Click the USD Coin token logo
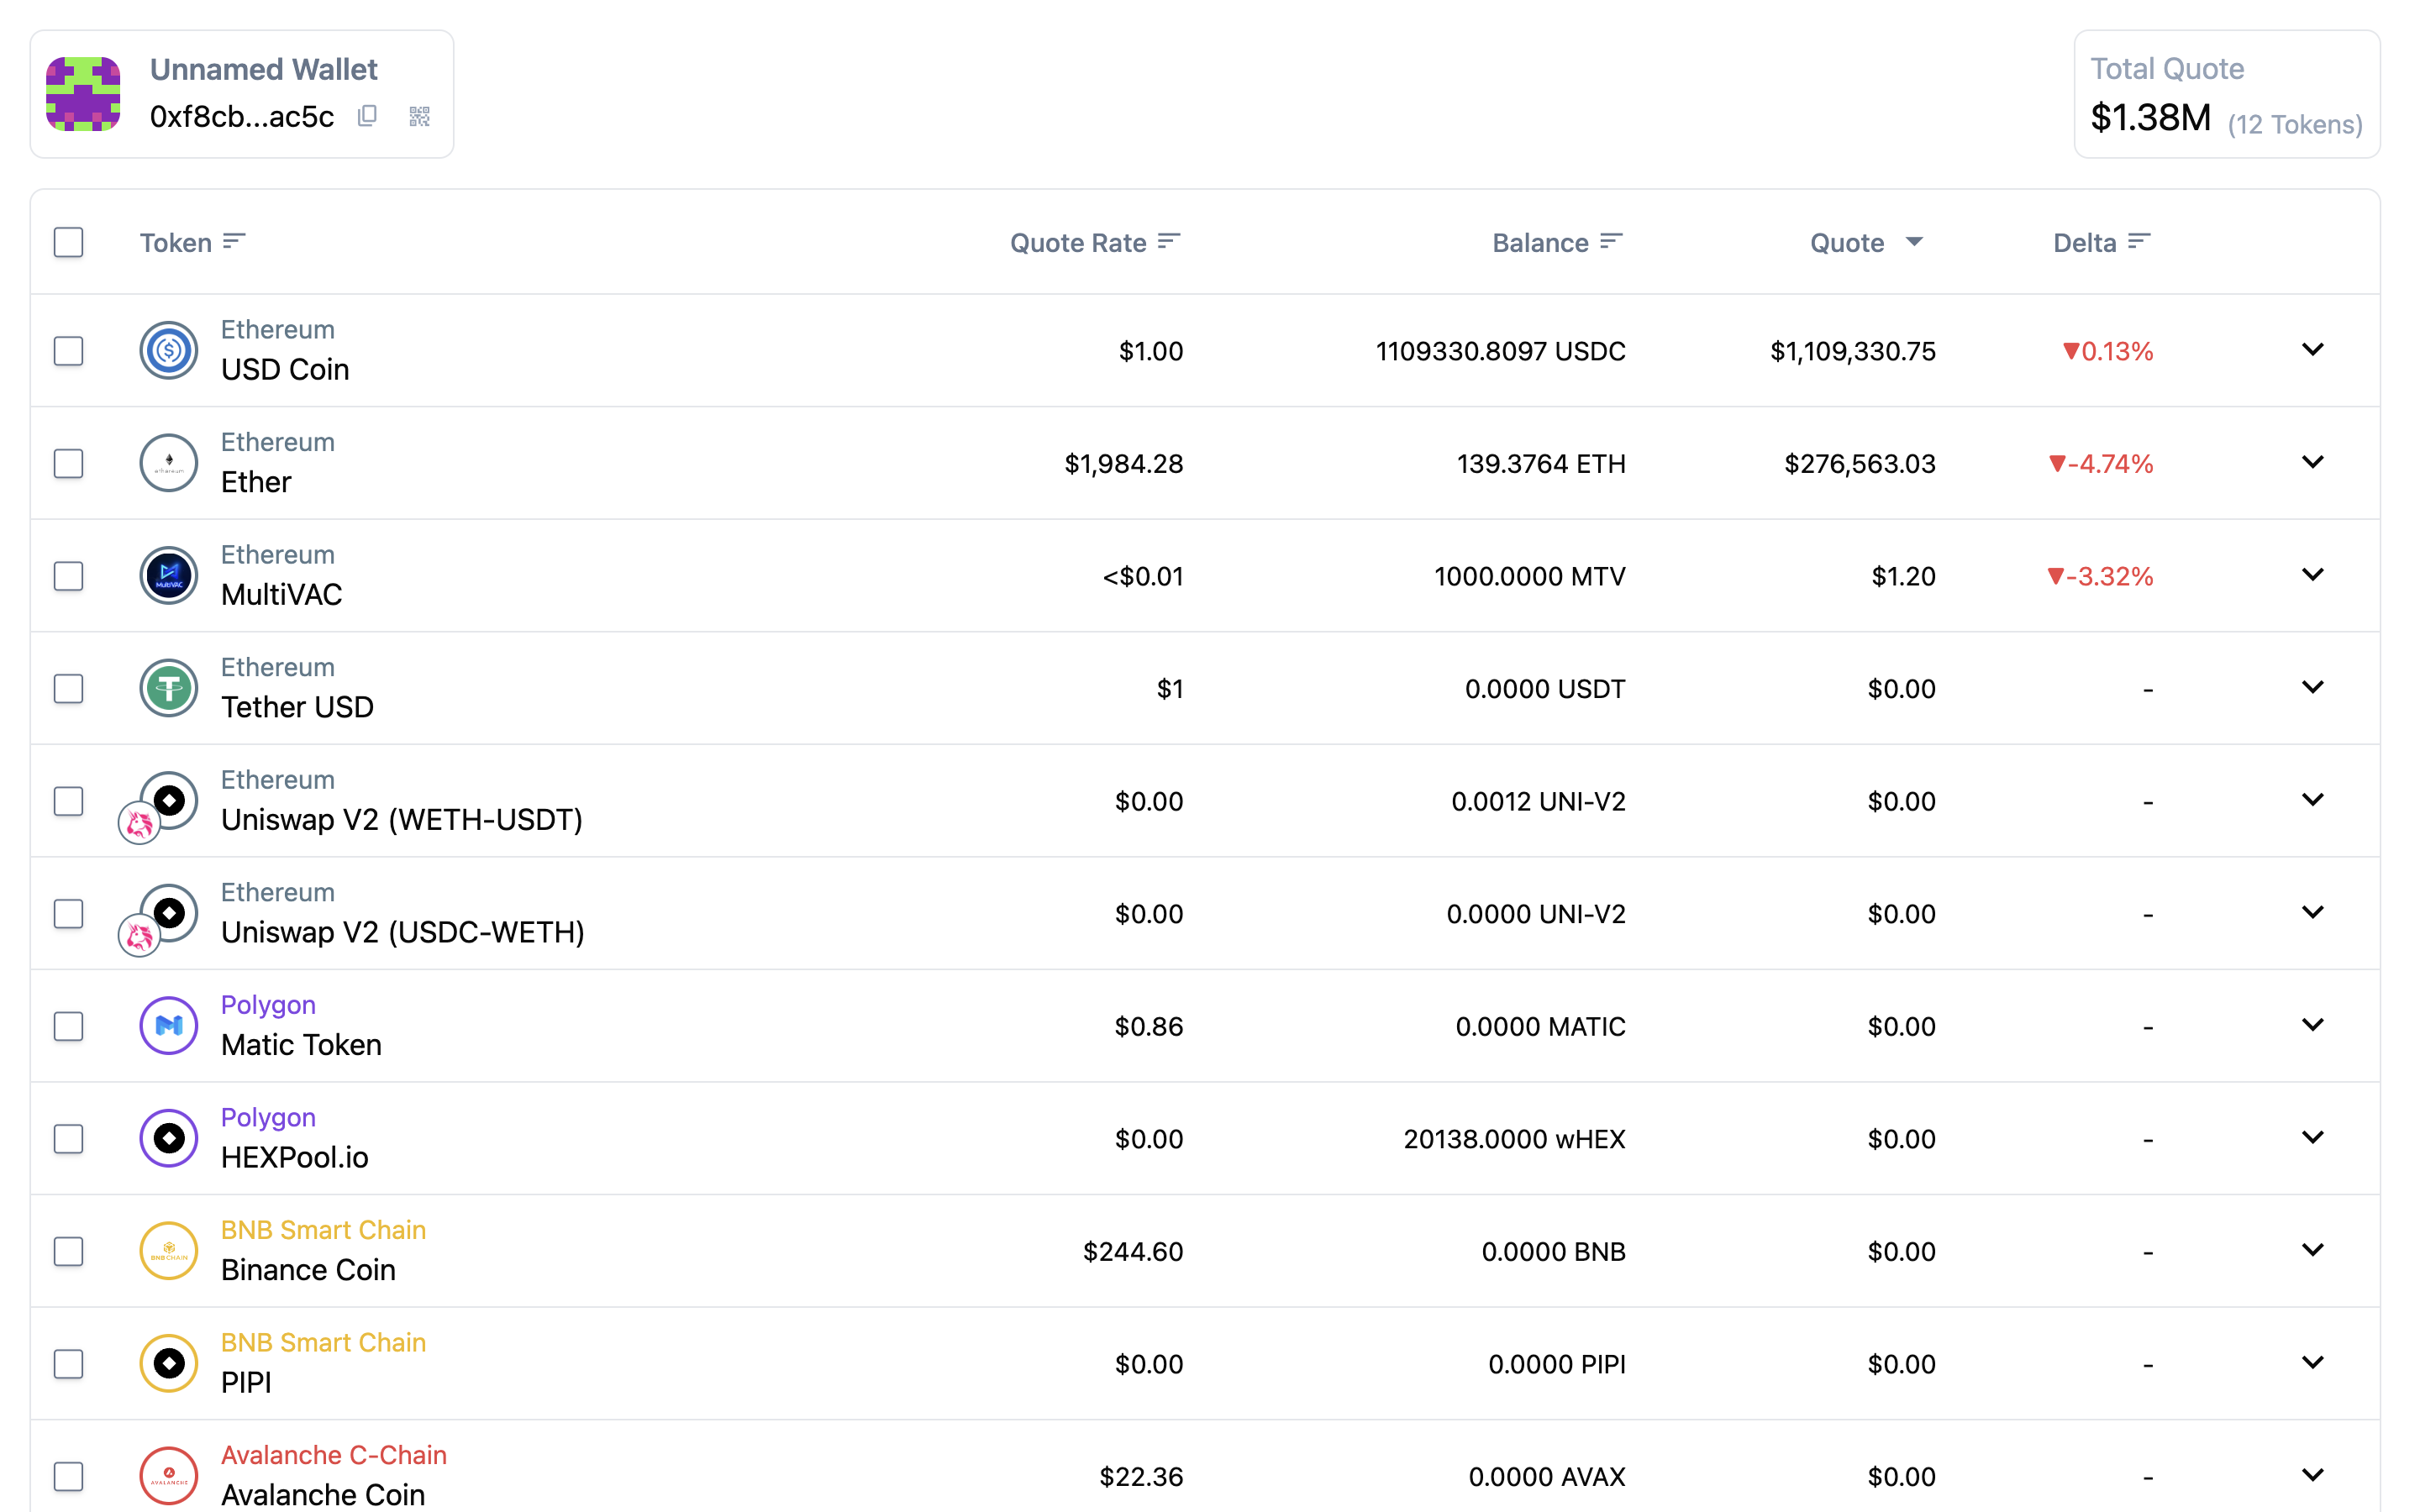The height and width of the screenshot is (1512, 2420). [x=169, y=351]
